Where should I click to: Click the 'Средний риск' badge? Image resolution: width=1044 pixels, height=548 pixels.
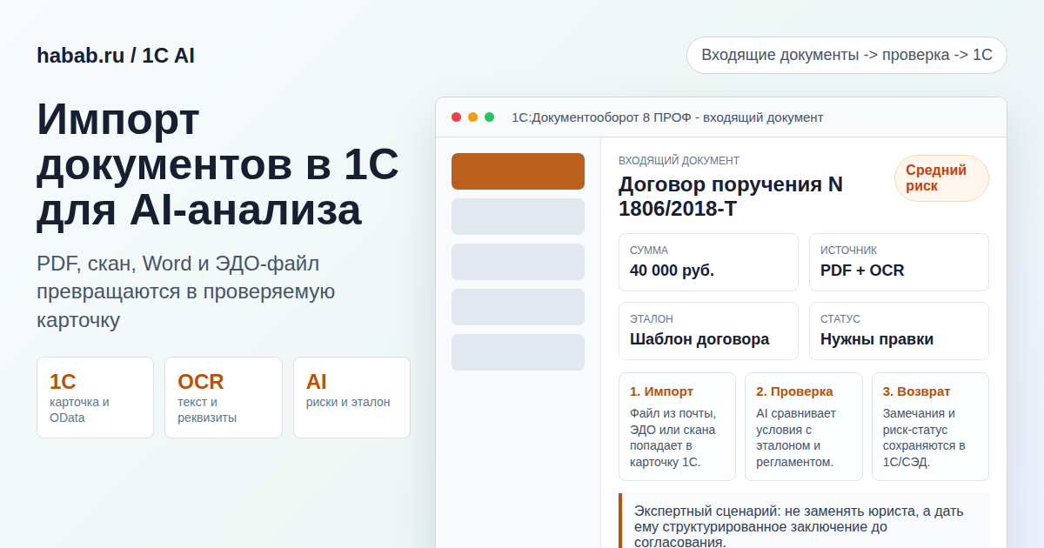[x=941, y=178]
